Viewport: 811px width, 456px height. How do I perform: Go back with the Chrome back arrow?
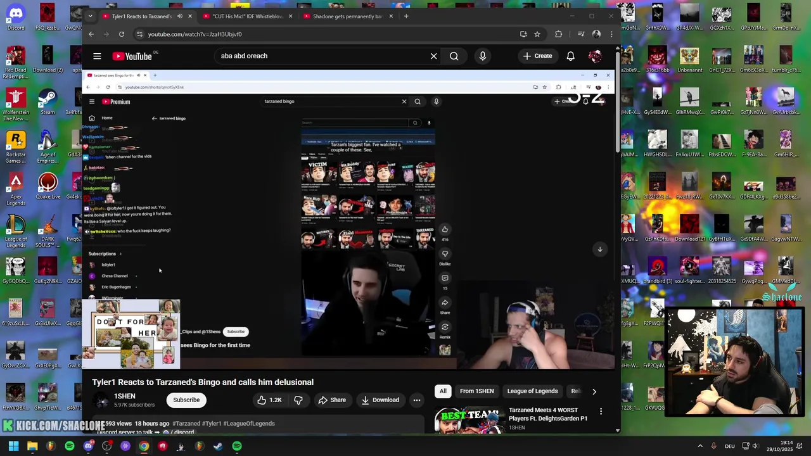tap(91, 34)
